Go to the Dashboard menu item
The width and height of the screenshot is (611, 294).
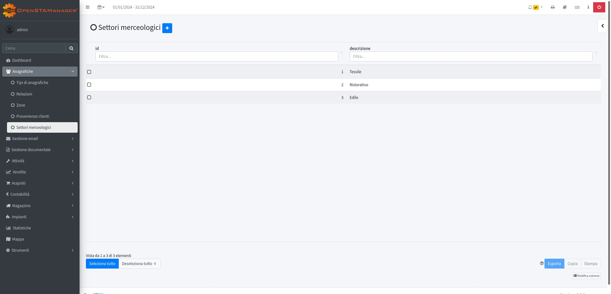click(x=22, y=60)
